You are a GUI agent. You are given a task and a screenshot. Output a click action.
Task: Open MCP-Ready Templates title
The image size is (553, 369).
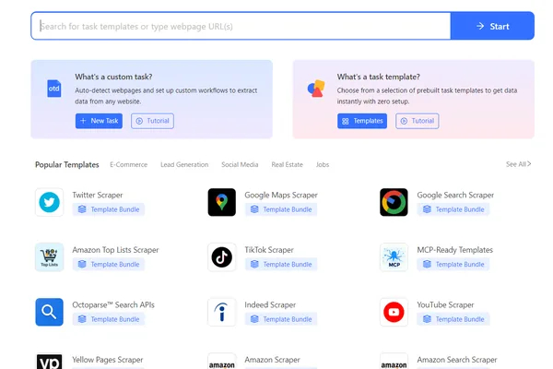455,250
